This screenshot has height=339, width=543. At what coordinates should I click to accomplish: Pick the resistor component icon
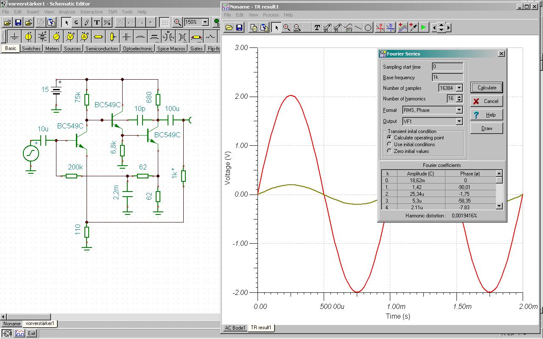pos(98,37)
